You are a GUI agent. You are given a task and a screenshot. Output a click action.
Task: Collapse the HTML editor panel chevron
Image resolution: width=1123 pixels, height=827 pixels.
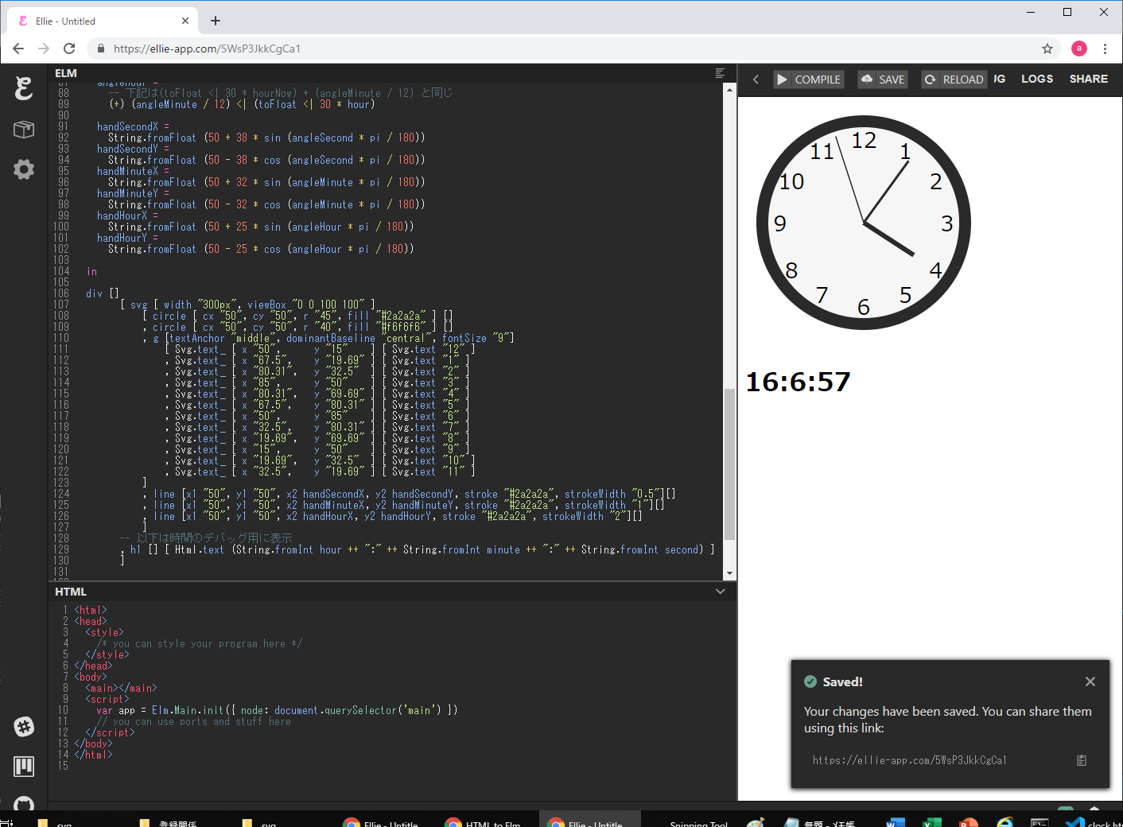coord(720,592)
